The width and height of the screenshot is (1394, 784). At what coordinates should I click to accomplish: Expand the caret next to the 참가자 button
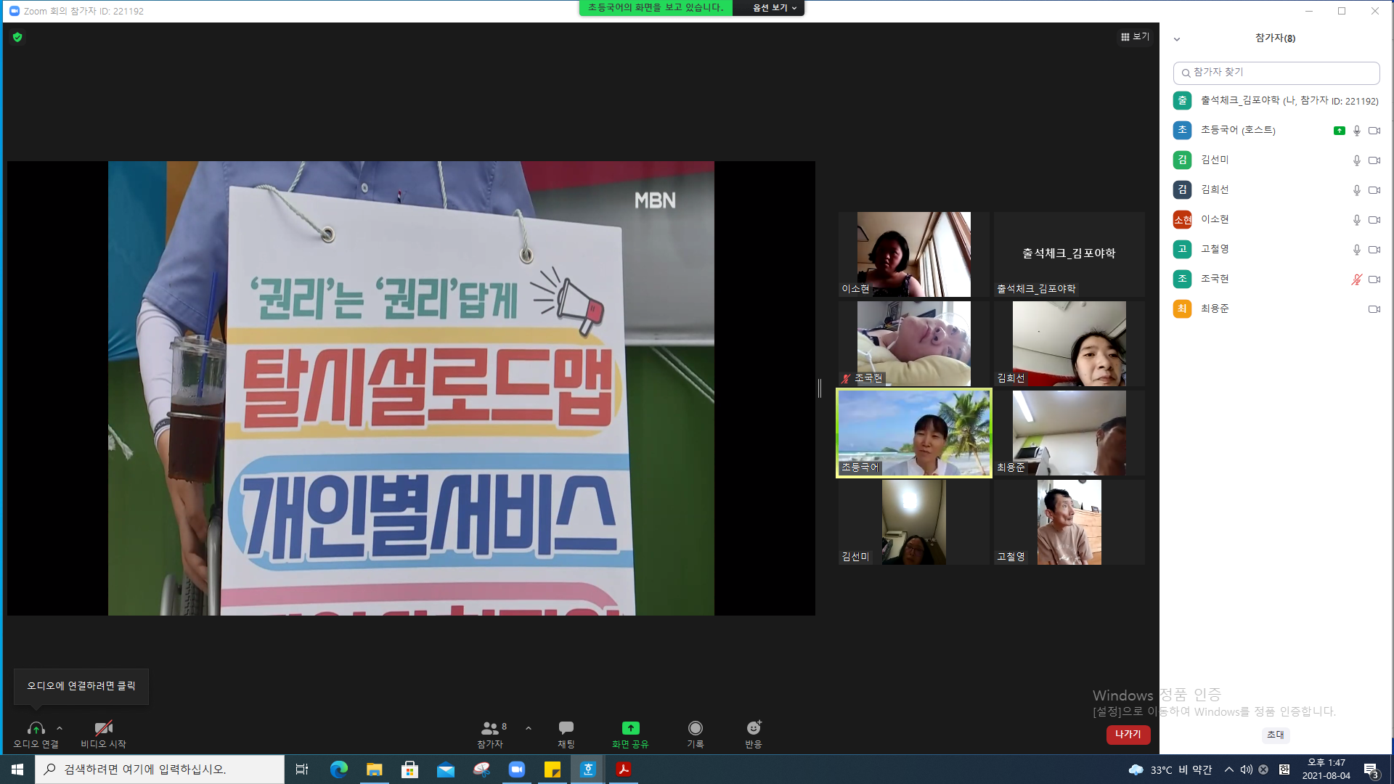point(529,728)
